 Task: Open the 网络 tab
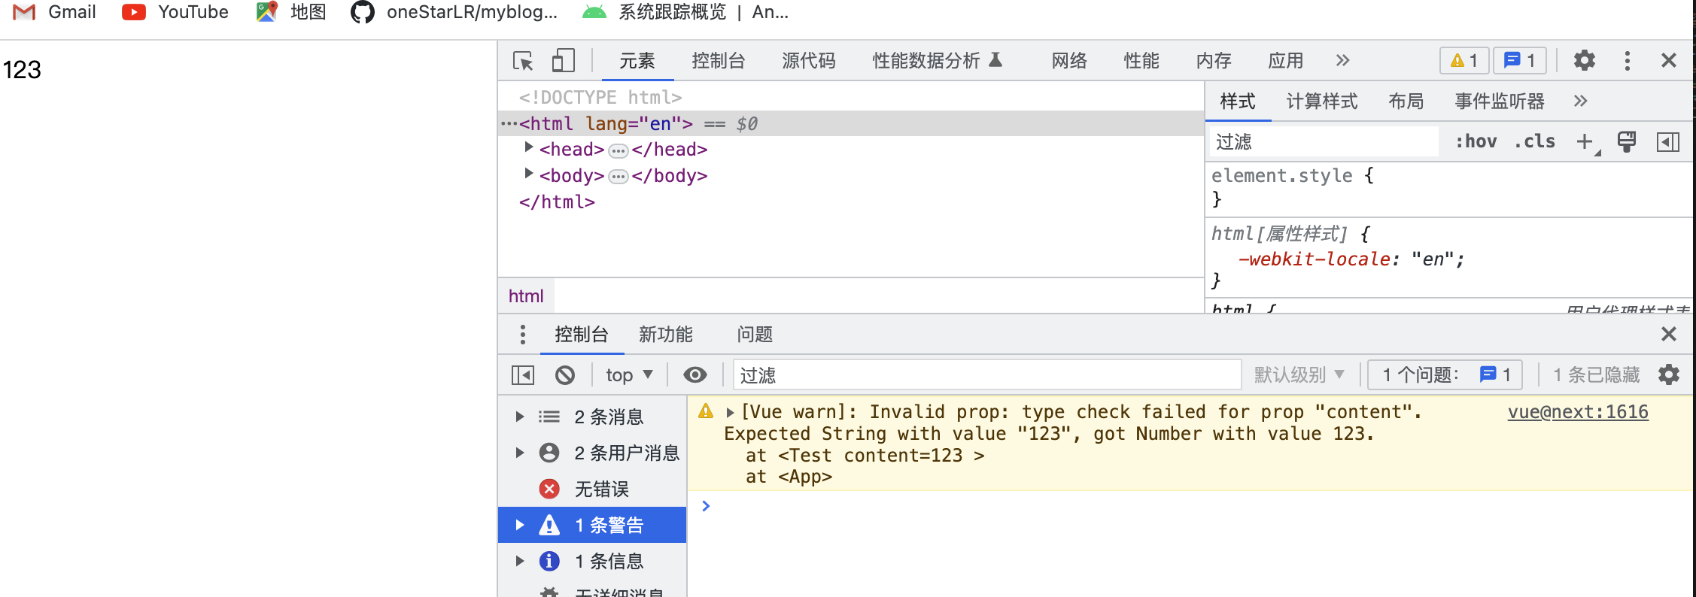pos(1069,61)
